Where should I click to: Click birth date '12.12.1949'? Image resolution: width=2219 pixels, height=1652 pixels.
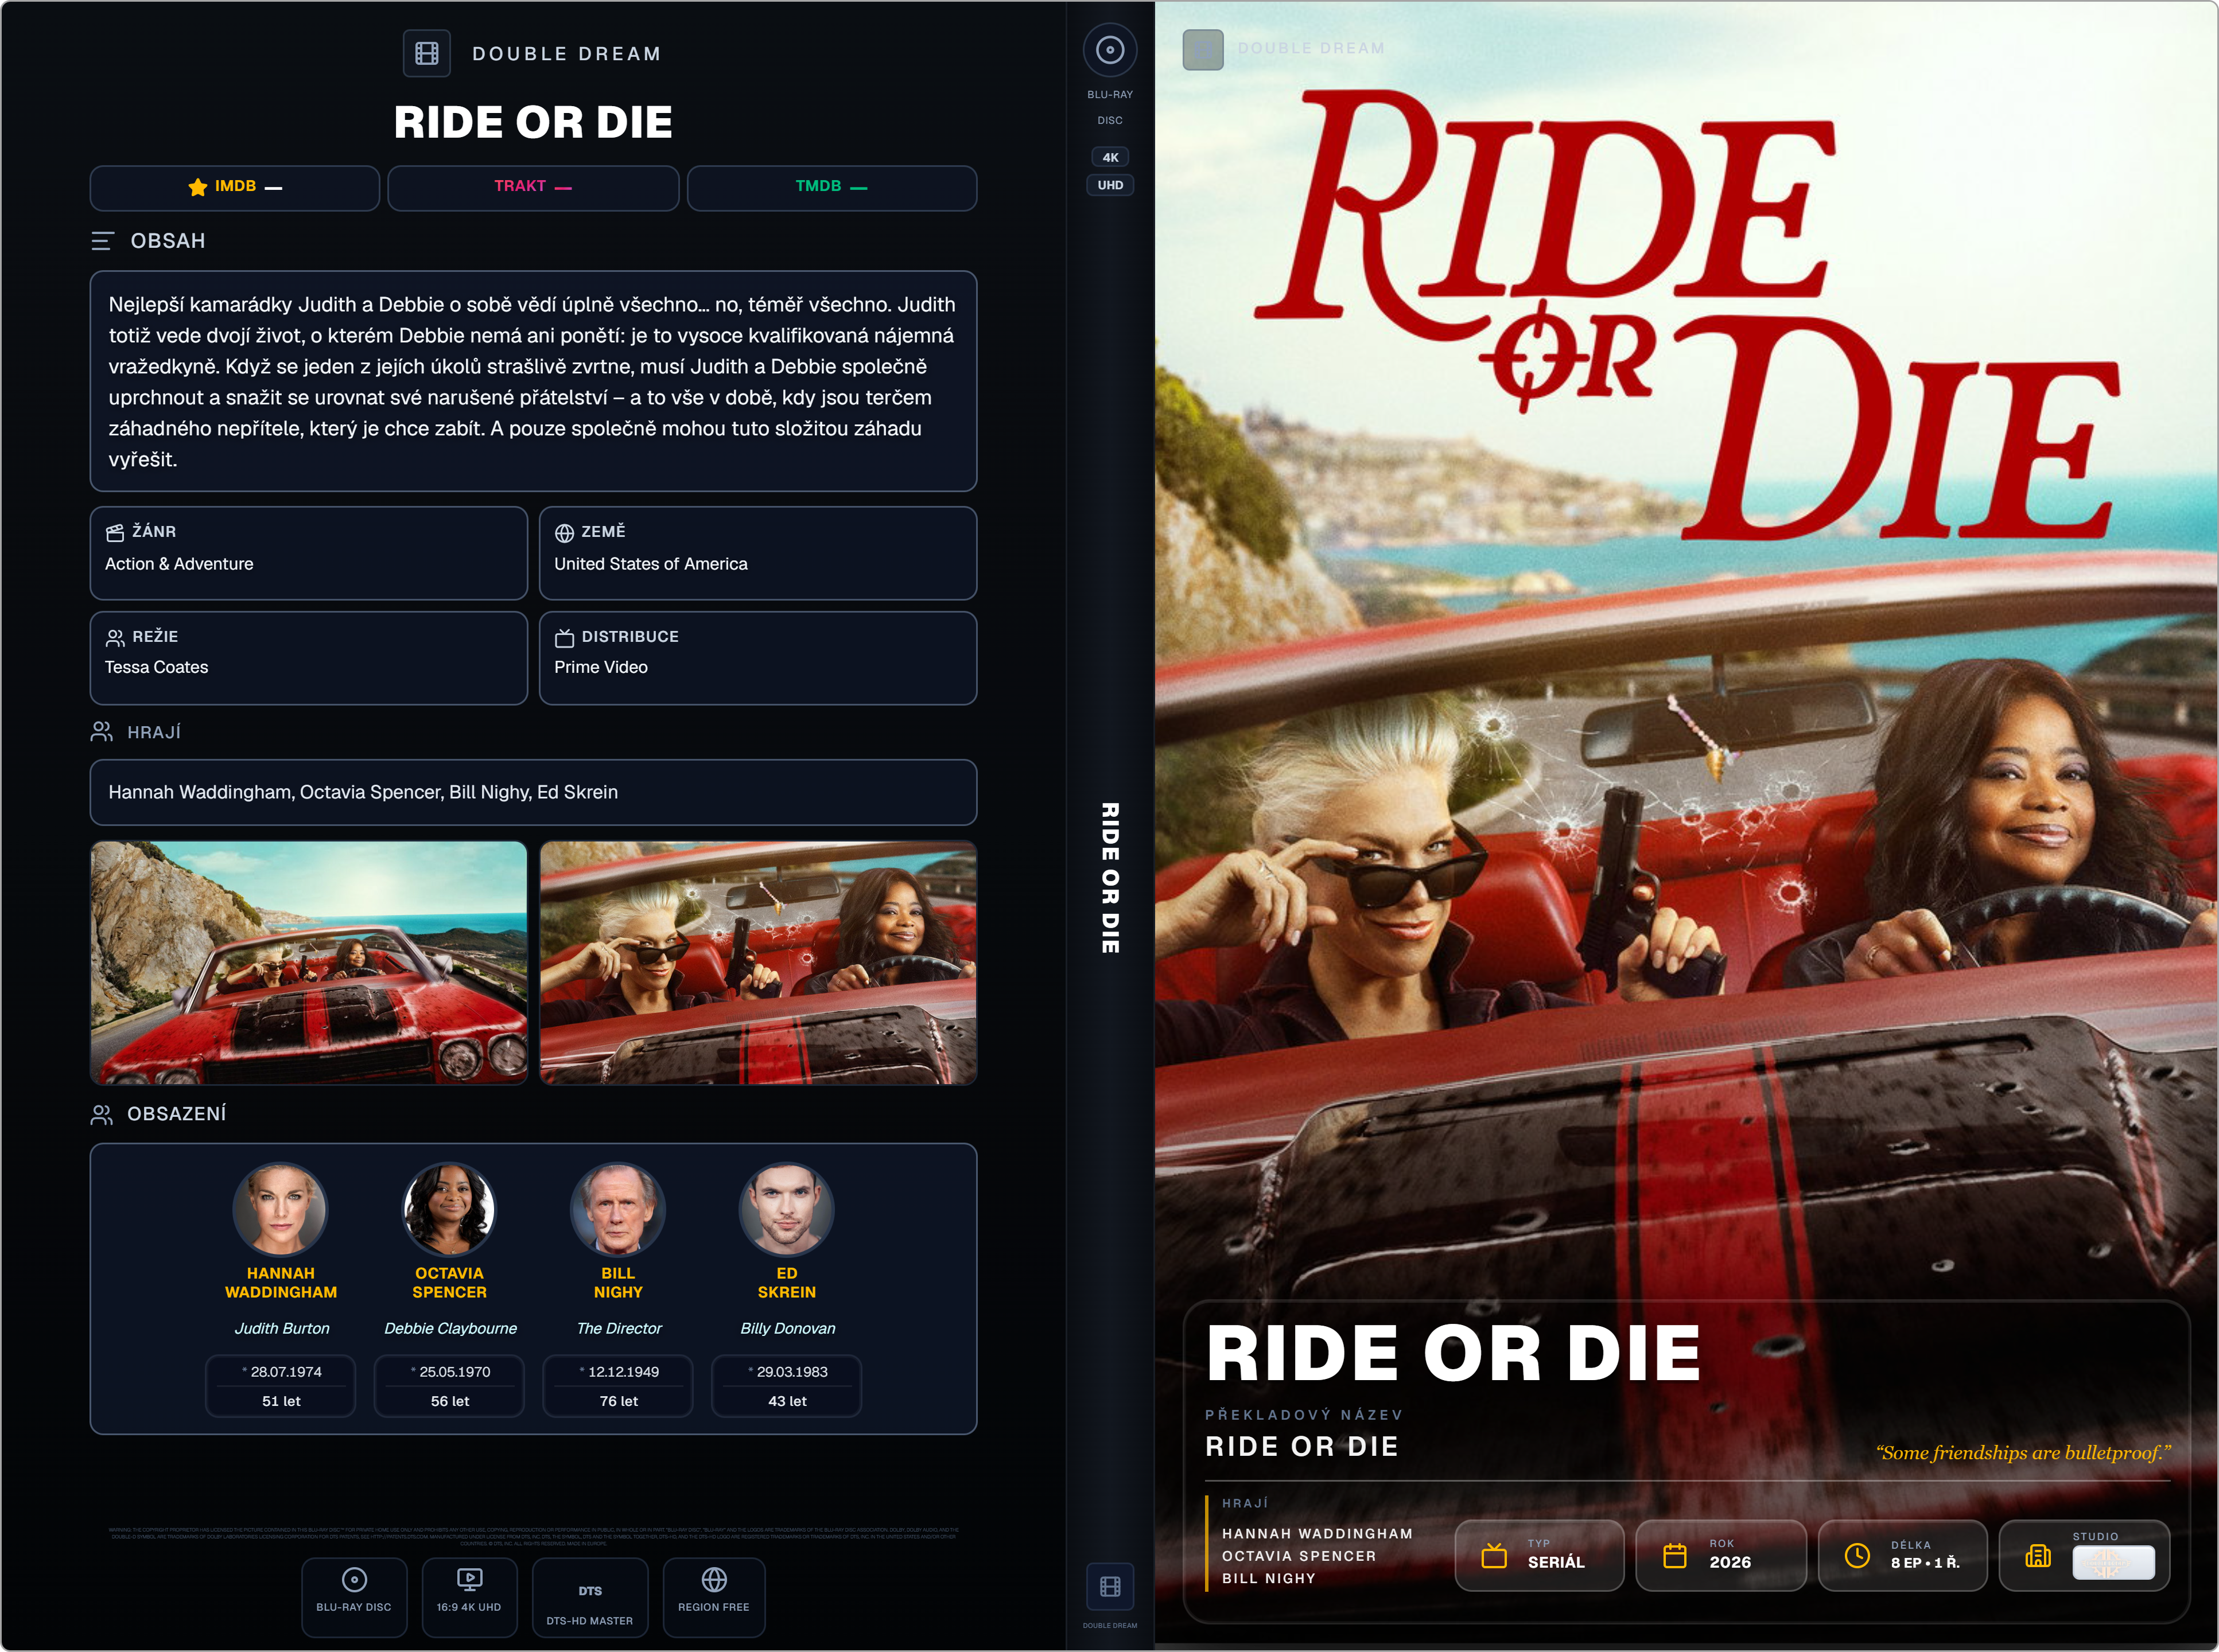coord(623,1372)
